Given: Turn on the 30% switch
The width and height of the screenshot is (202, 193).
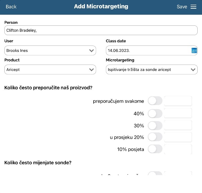Looking at the screenshot, I should coord(155,126).
